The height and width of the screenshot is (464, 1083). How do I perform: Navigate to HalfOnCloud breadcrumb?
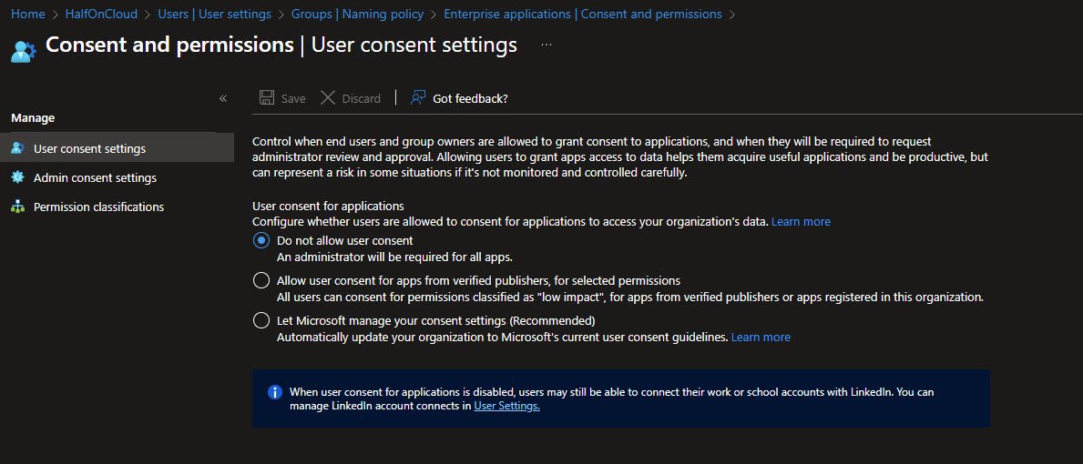coord(94,14)
